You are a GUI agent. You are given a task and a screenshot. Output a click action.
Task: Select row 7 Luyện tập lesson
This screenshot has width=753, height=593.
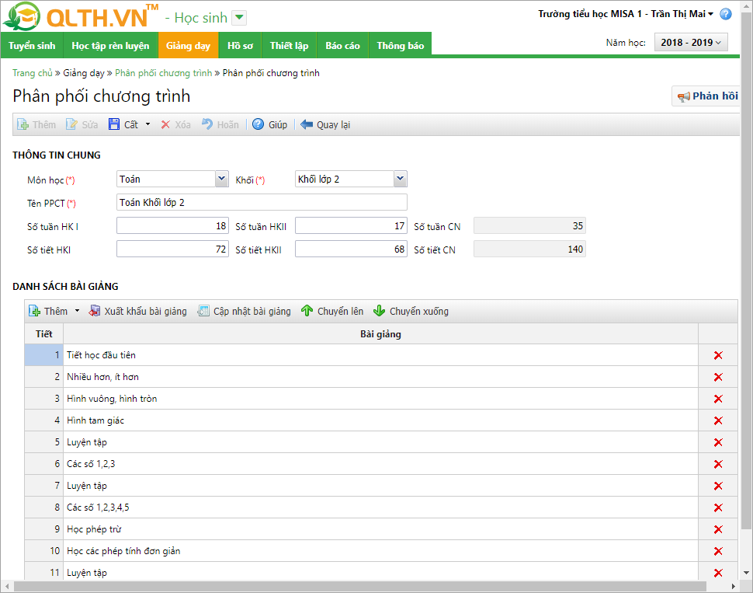(380, 486)
